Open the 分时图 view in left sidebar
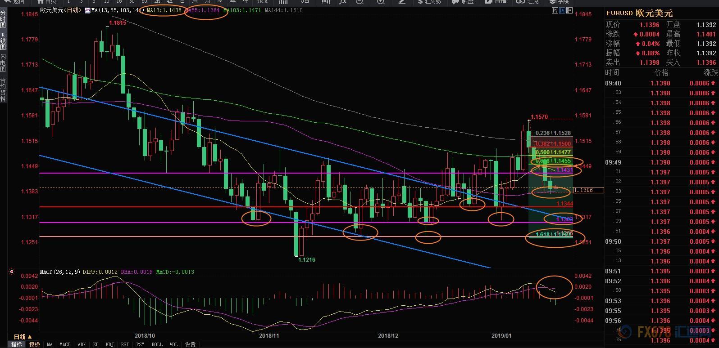 (3, 19)
